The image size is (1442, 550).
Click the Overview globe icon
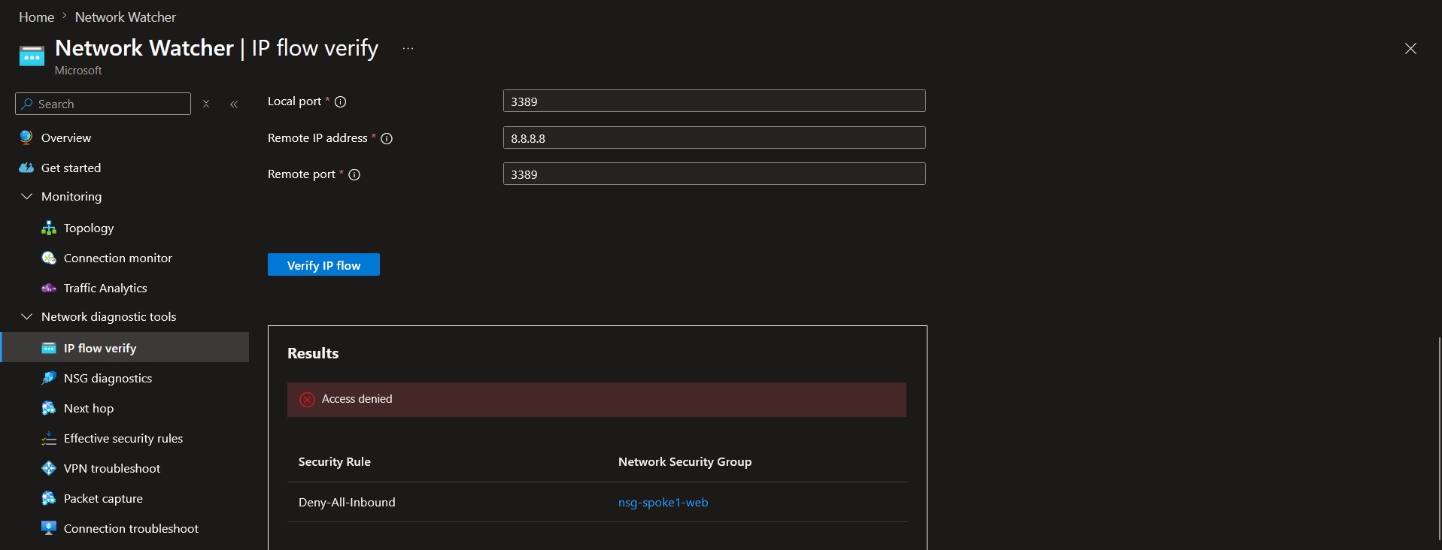(26, 137)
